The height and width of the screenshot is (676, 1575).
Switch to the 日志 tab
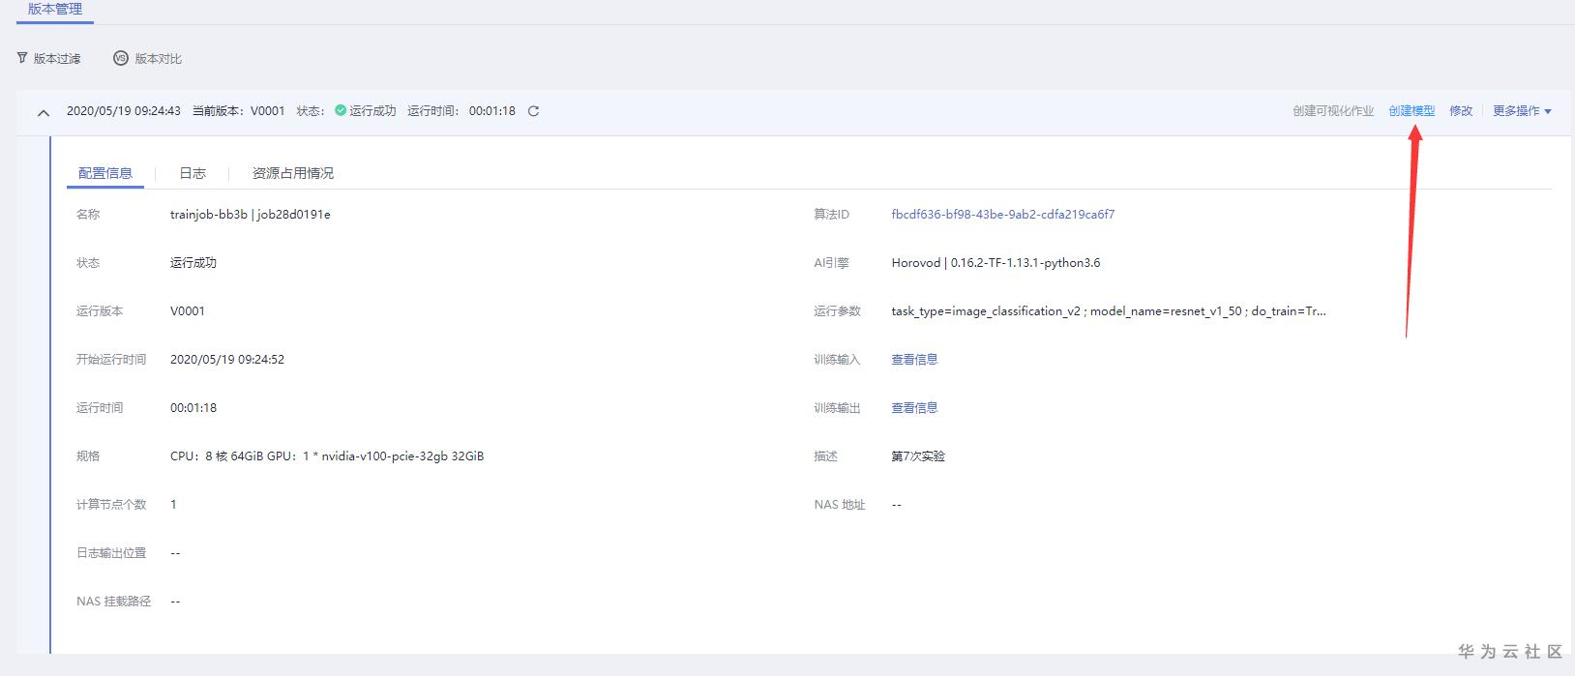[193, 173]
